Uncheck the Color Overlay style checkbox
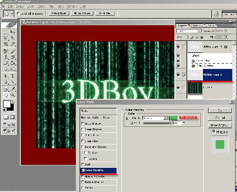The image size is (237, 192). (82, 170)
